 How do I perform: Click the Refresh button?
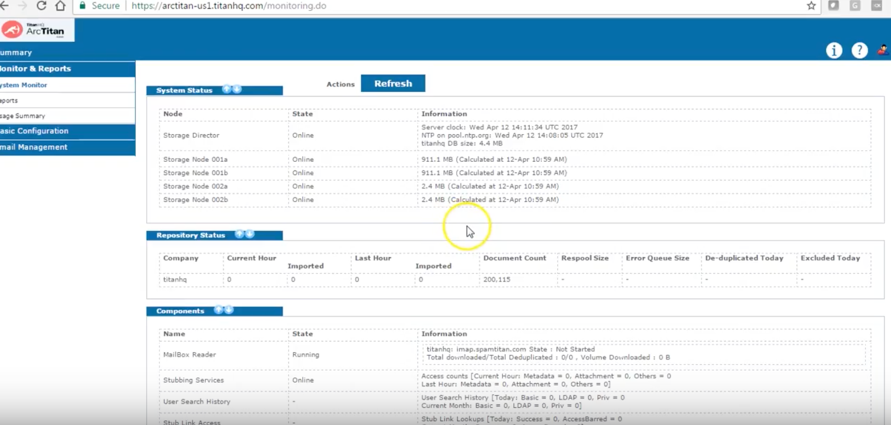pos(393,84)
